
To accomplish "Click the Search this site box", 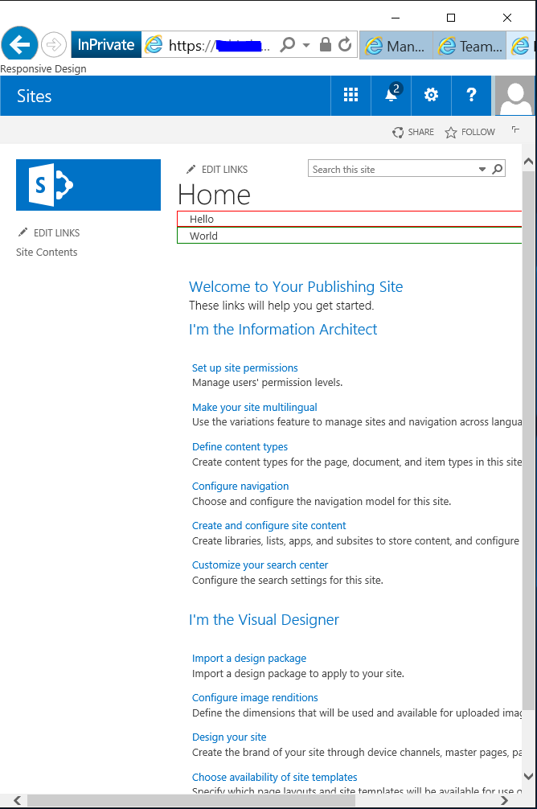I will click(392, 169).
